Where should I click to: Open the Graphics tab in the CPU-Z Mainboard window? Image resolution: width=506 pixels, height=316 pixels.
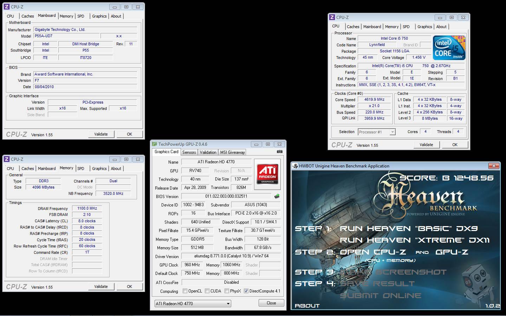click(x=99, y=16)
